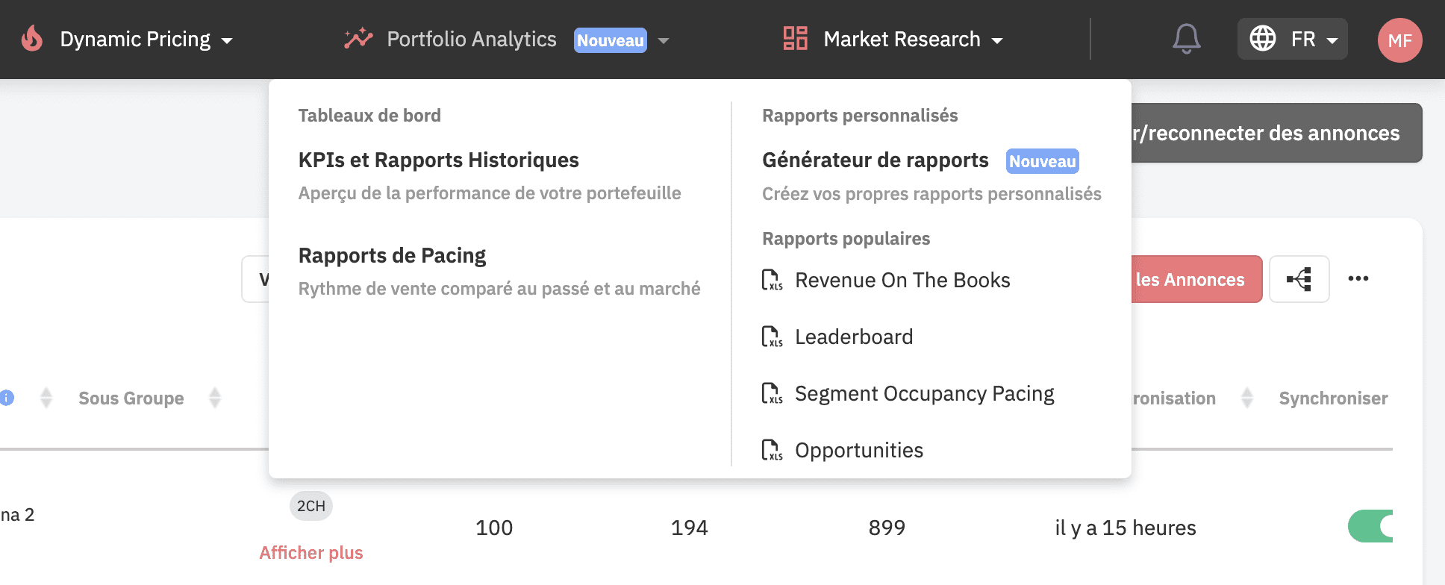Open KPIs et Rapports Historiques
Image resolution: width=1445 pixels, height=585 pixels.
[x=438, y=160]
